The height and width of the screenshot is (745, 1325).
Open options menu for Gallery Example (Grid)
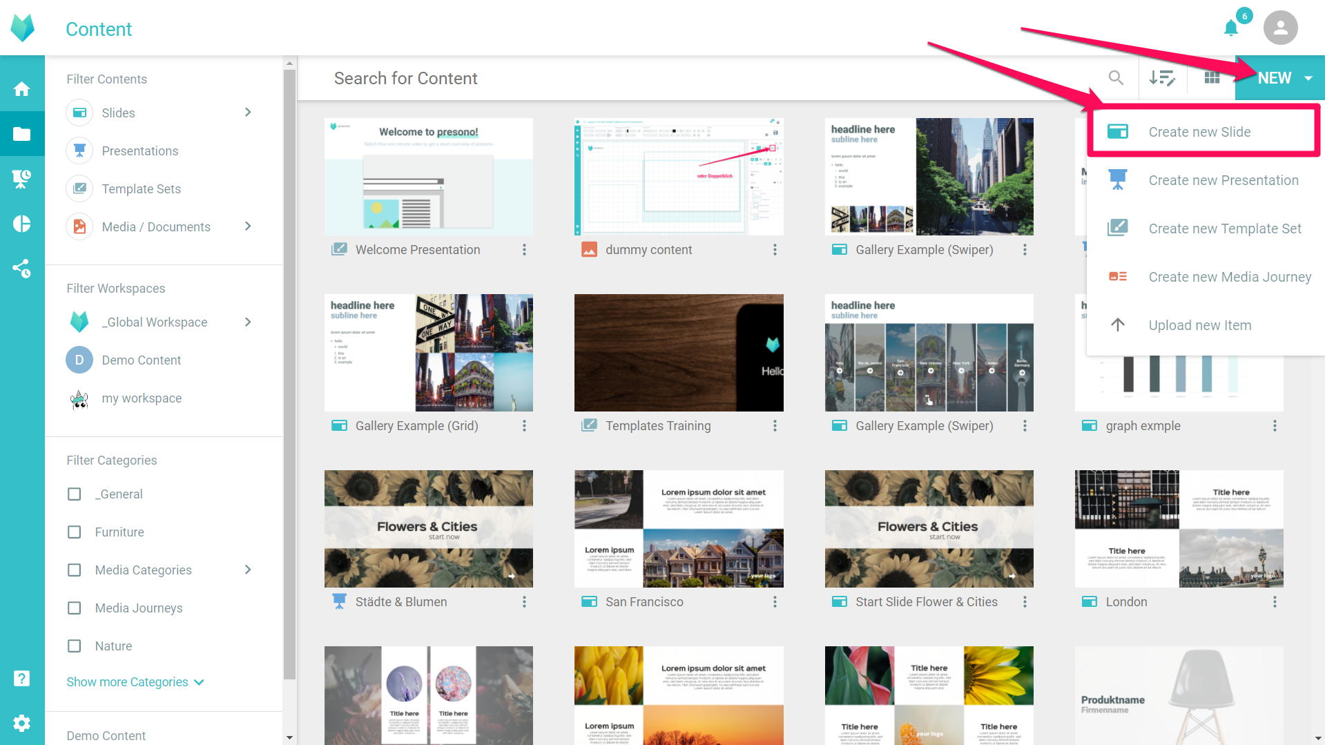point(524,426)
